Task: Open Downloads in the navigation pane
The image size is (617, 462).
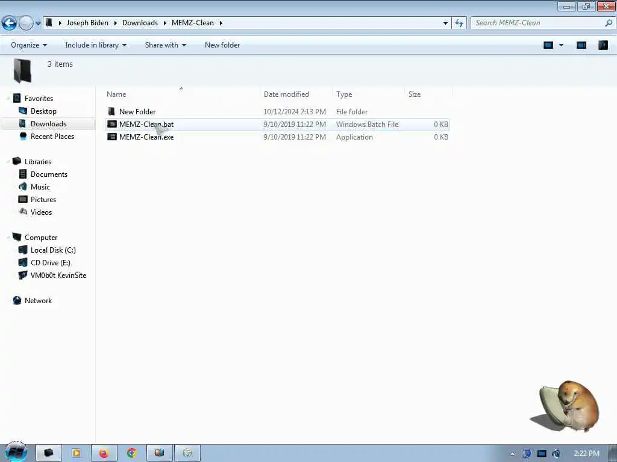Action: [48, 124]
